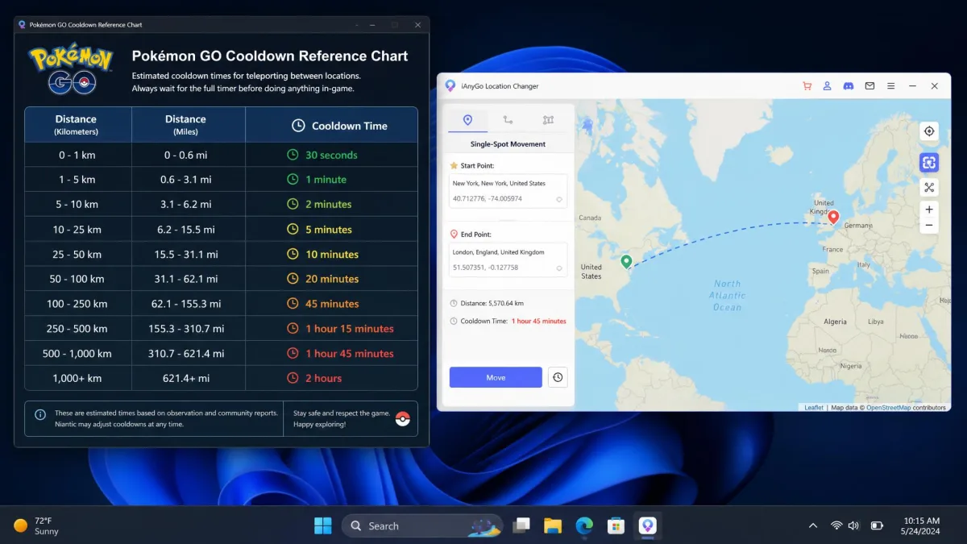Click the '1 hour 15 minutes' cooldown cell
The width and height of the screenshot is (967, 544).
[x=331, y=329]
